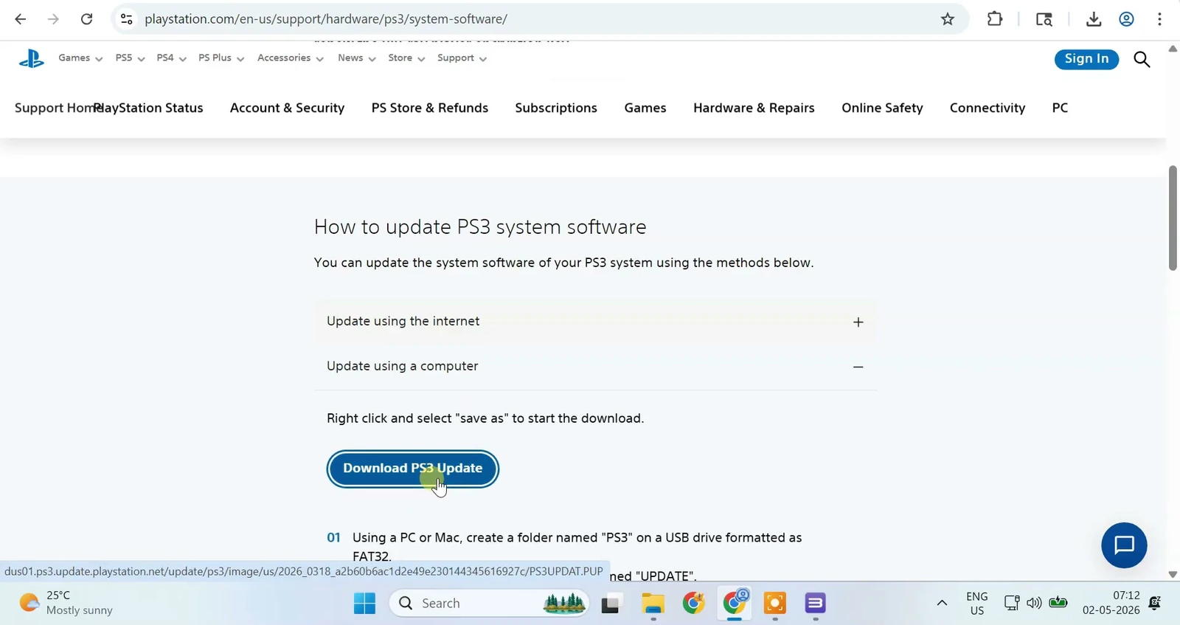Click the page vertical scrollbar thumb
The width and height of the screenshot is (1180, 625).
coord(1173,218)
